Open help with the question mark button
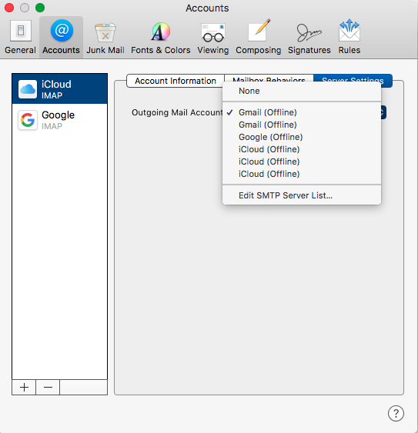This screenshot has width=418, height=433. 396,414
